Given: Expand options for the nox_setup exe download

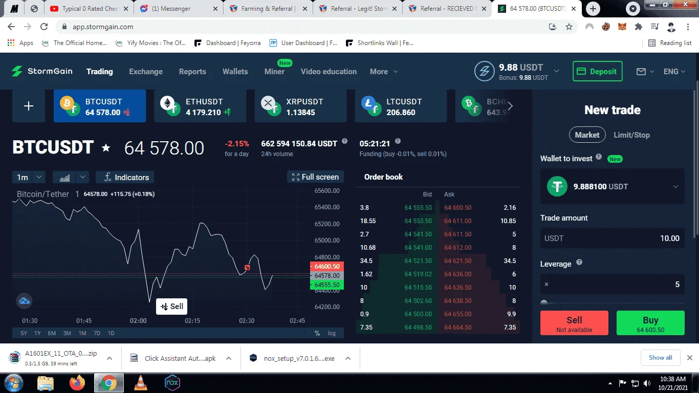Looking at the screenshot, I should click(x=347, y=358).
